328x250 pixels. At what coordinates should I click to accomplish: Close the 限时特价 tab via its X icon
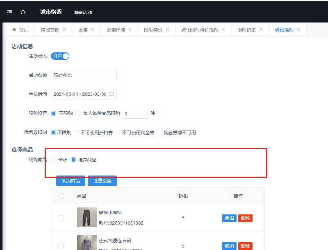[x=167, y=29]
